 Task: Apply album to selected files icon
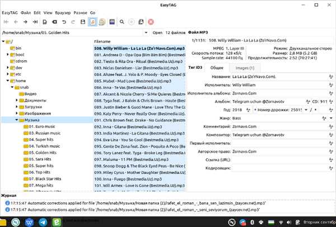click(x=308, y=102)
